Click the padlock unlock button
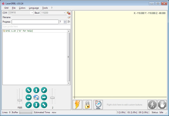This screenshot has height=116, width=169. [87, 105]
